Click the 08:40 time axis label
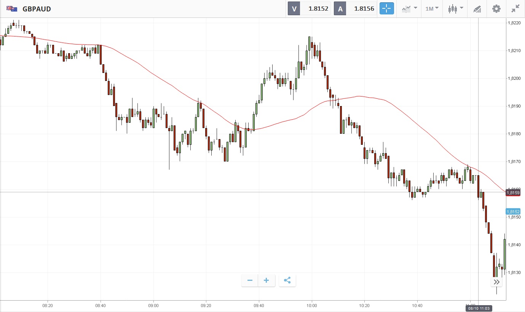This screenshot has width=525, height=312. click(101, 305)
